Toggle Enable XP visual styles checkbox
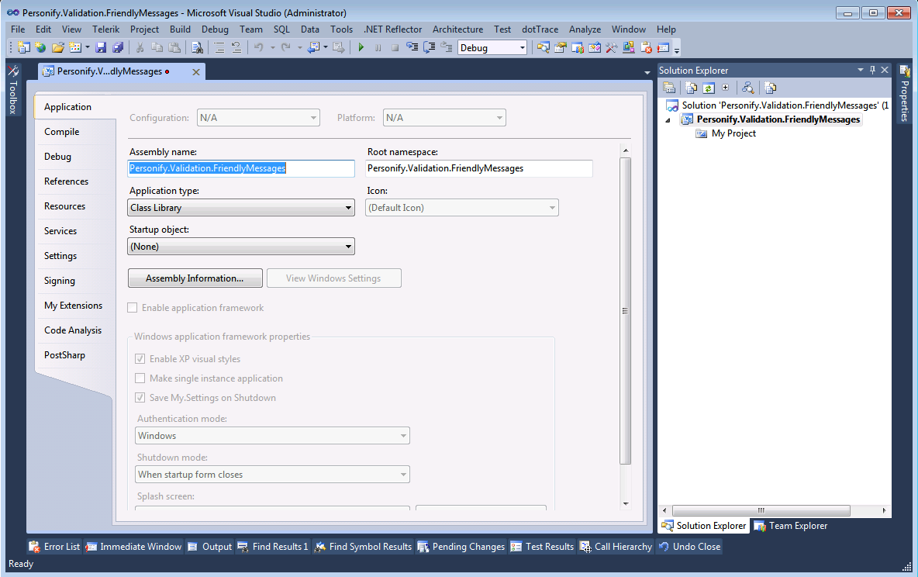Image resolution: width=918 pixels, height=577 pixels. (140, 358)
